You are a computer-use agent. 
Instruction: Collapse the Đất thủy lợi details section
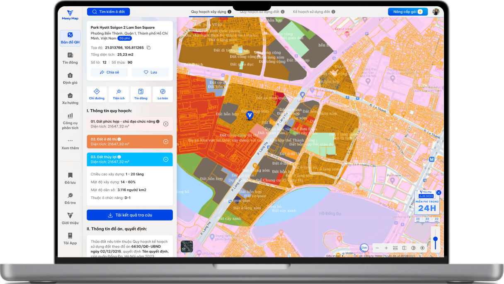coord(166,159)
